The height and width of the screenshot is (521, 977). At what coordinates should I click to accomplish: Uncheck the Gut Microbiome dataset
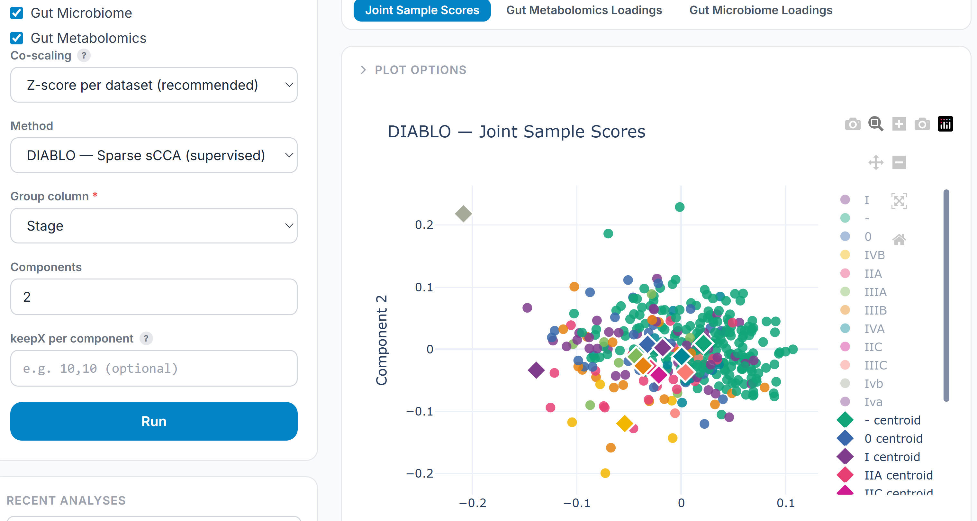pos(16,13)
